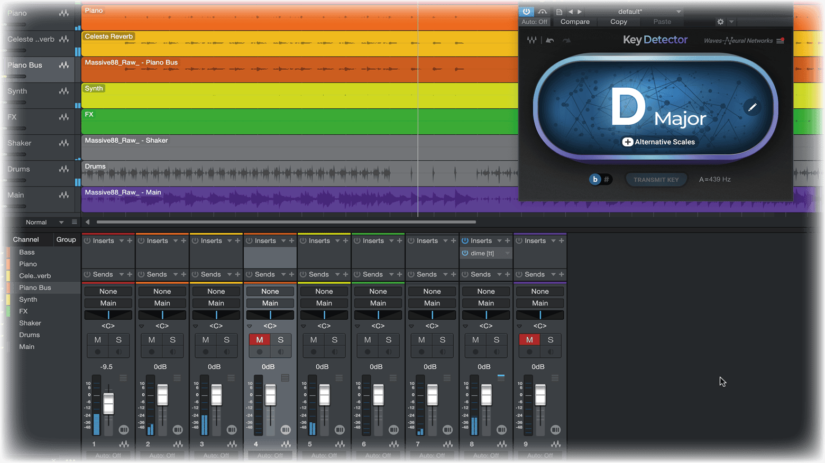Open the dime [tt] insert dropdown arrow
Viewport: 825px width, 463px height.
pyautogui.click(x=507, y=253)
